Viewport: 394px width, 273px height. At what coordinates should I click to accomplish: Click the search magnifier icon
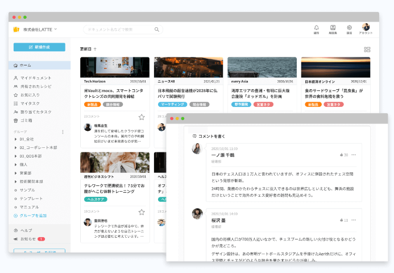[157, 30]
